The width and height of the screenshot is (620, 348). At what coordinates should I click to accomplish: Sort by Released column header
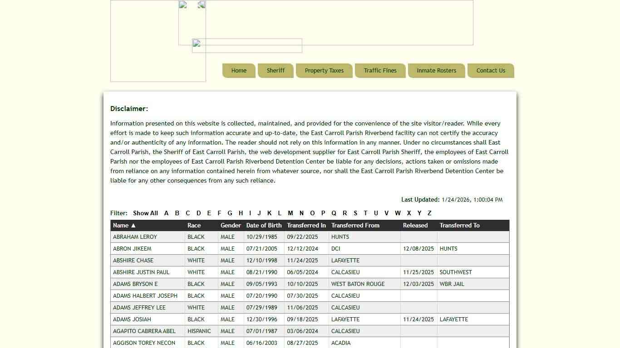click(x=415, y=226)
